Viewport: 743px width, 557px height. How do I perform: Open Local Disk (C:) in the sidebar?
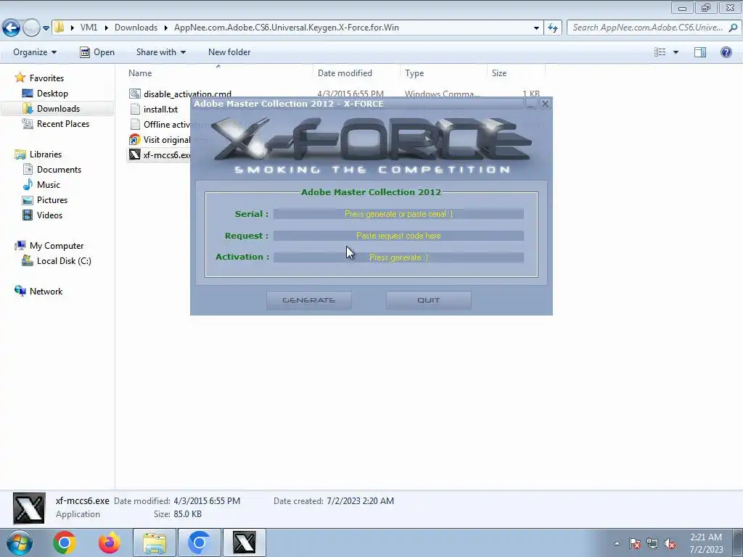click(x=64, y=261)
